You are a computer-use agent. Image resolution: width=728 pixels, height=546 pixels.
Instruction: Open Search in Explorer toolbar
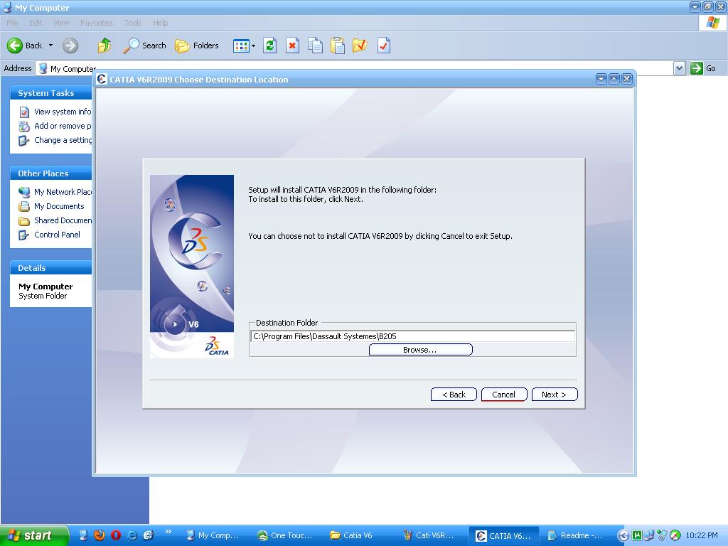click(144, 45)
